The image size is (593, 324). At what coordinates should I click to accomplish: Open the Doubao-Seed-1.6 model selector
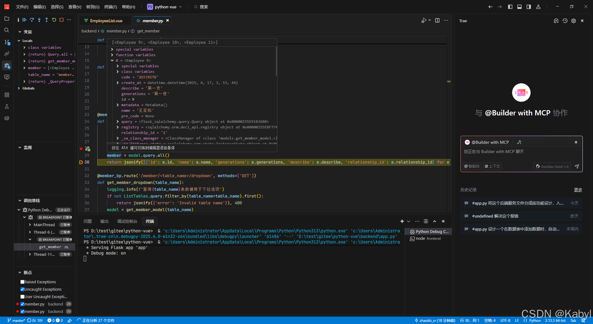click(x=552, y=166)
